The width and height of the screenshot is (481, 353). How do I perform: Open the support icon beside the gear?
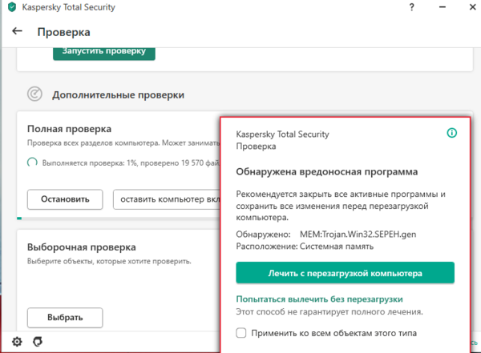click(37, 342)
